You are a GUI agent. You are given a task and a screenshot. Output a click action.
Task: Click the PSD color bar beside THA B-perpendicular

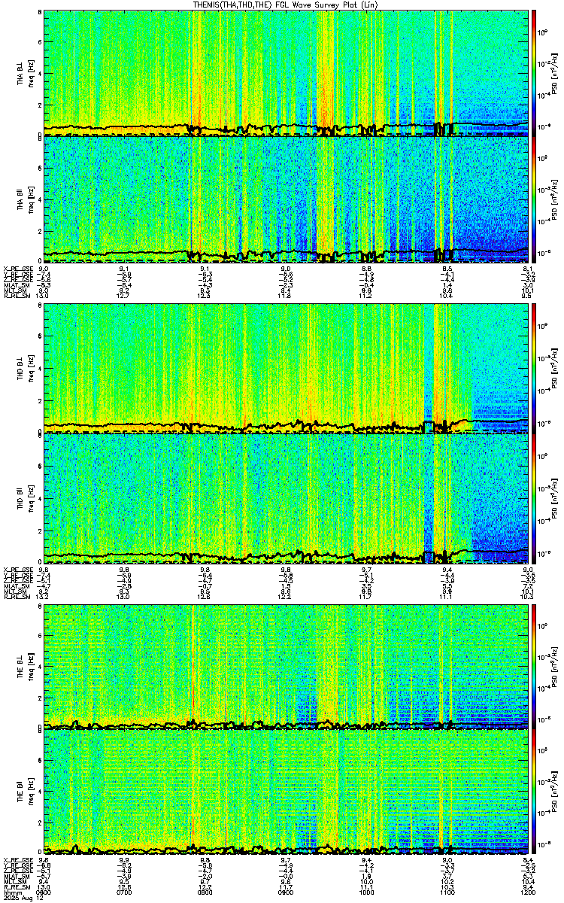click(535, 73)
